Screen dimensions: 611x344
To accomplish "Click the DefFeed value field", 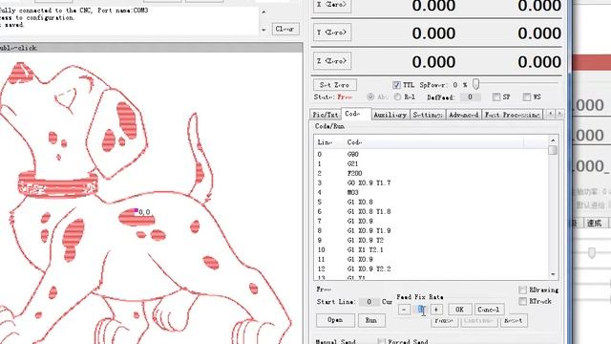I will click(470, 97).
